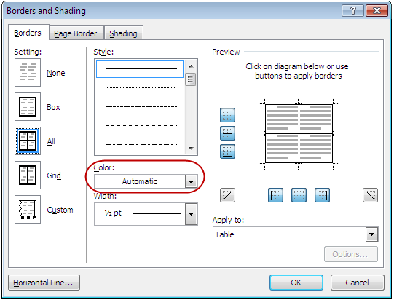
Task: Open the Color dropdown showing Automatic
Action: [x=146, y=181]
